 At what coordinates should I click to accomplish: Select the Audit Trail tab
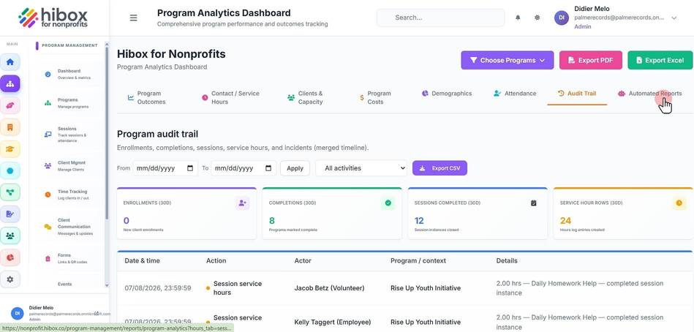577,94
